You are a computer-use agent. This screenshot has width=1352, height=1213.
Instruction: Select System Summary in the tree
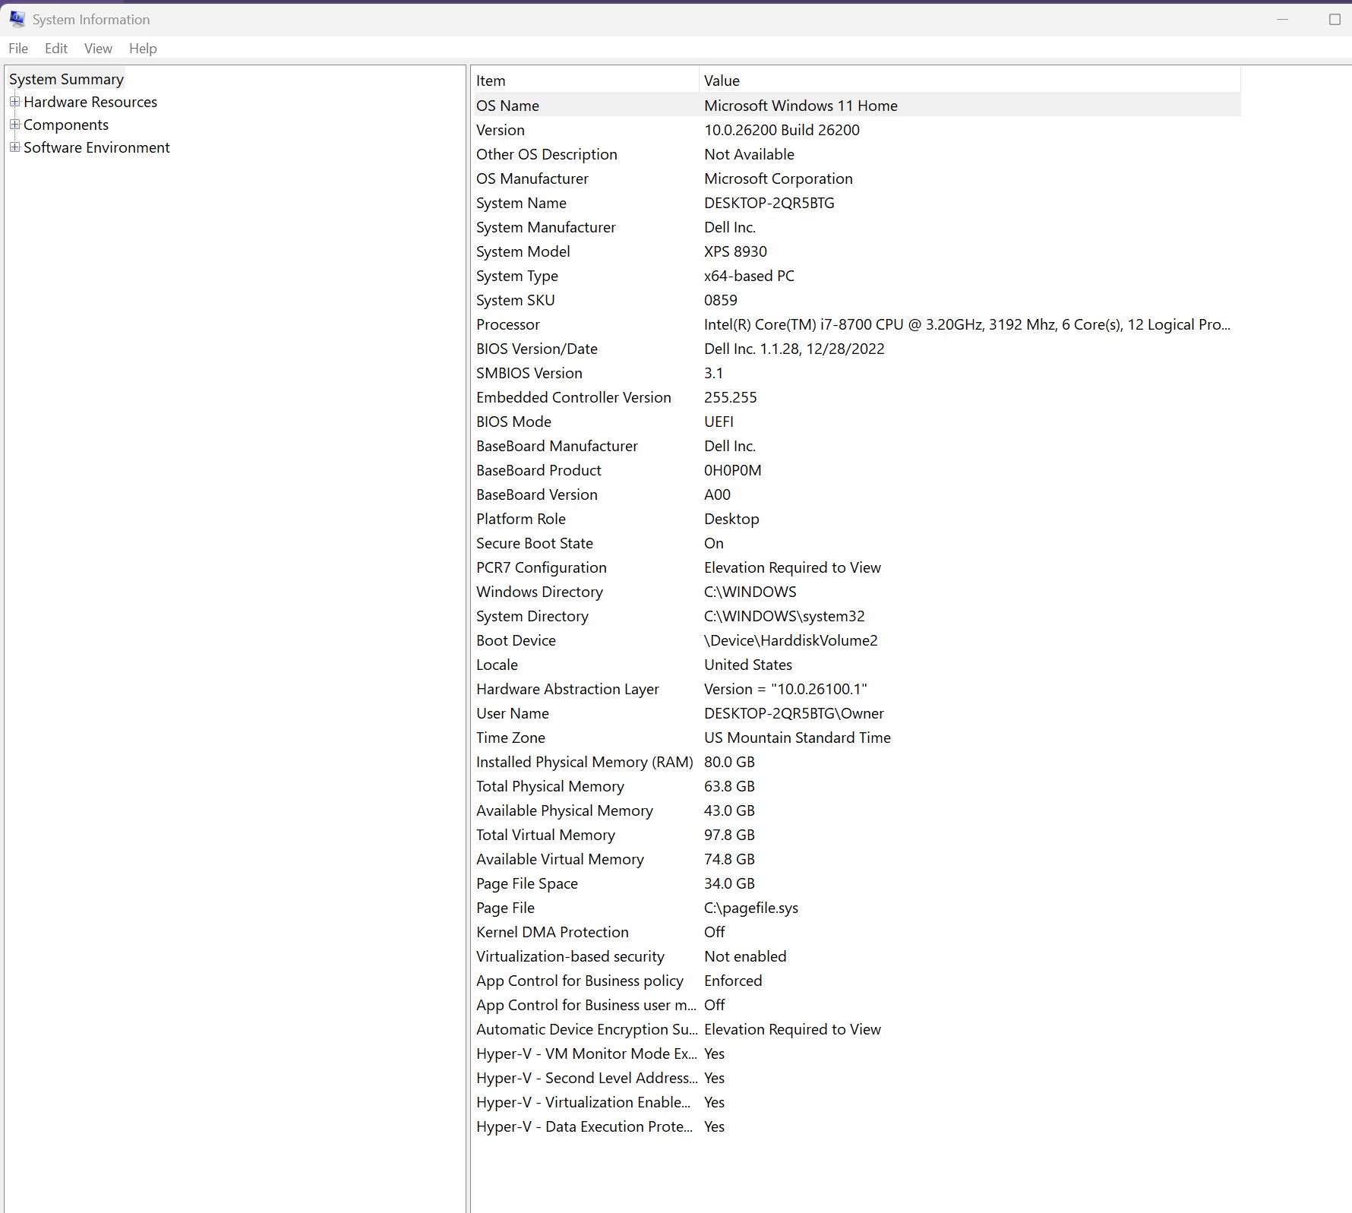click(x=66, y=79)
